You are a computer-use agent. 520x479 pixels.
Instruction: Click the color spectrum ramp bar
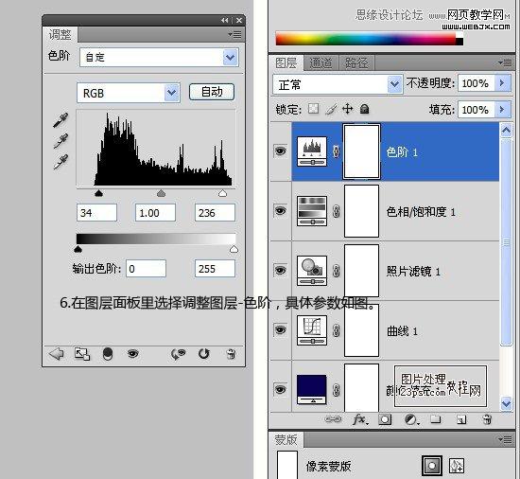(x=369, y=39)
